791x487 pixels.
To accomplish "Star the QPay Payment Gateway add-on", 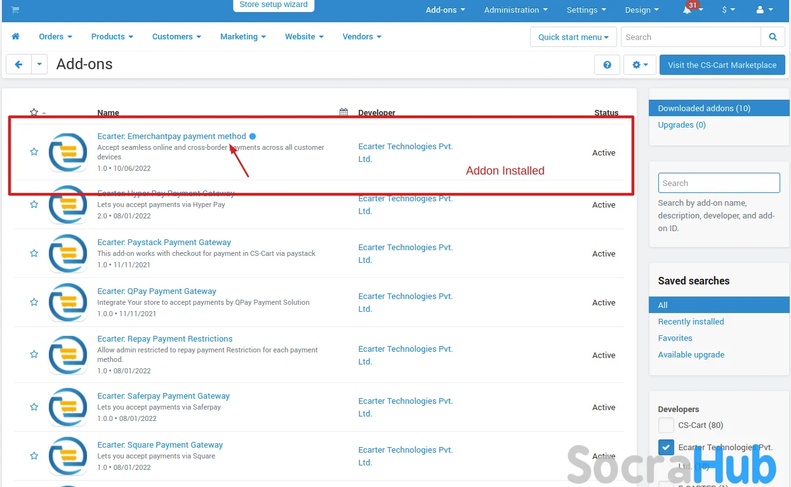I will (x=34, y=302).
